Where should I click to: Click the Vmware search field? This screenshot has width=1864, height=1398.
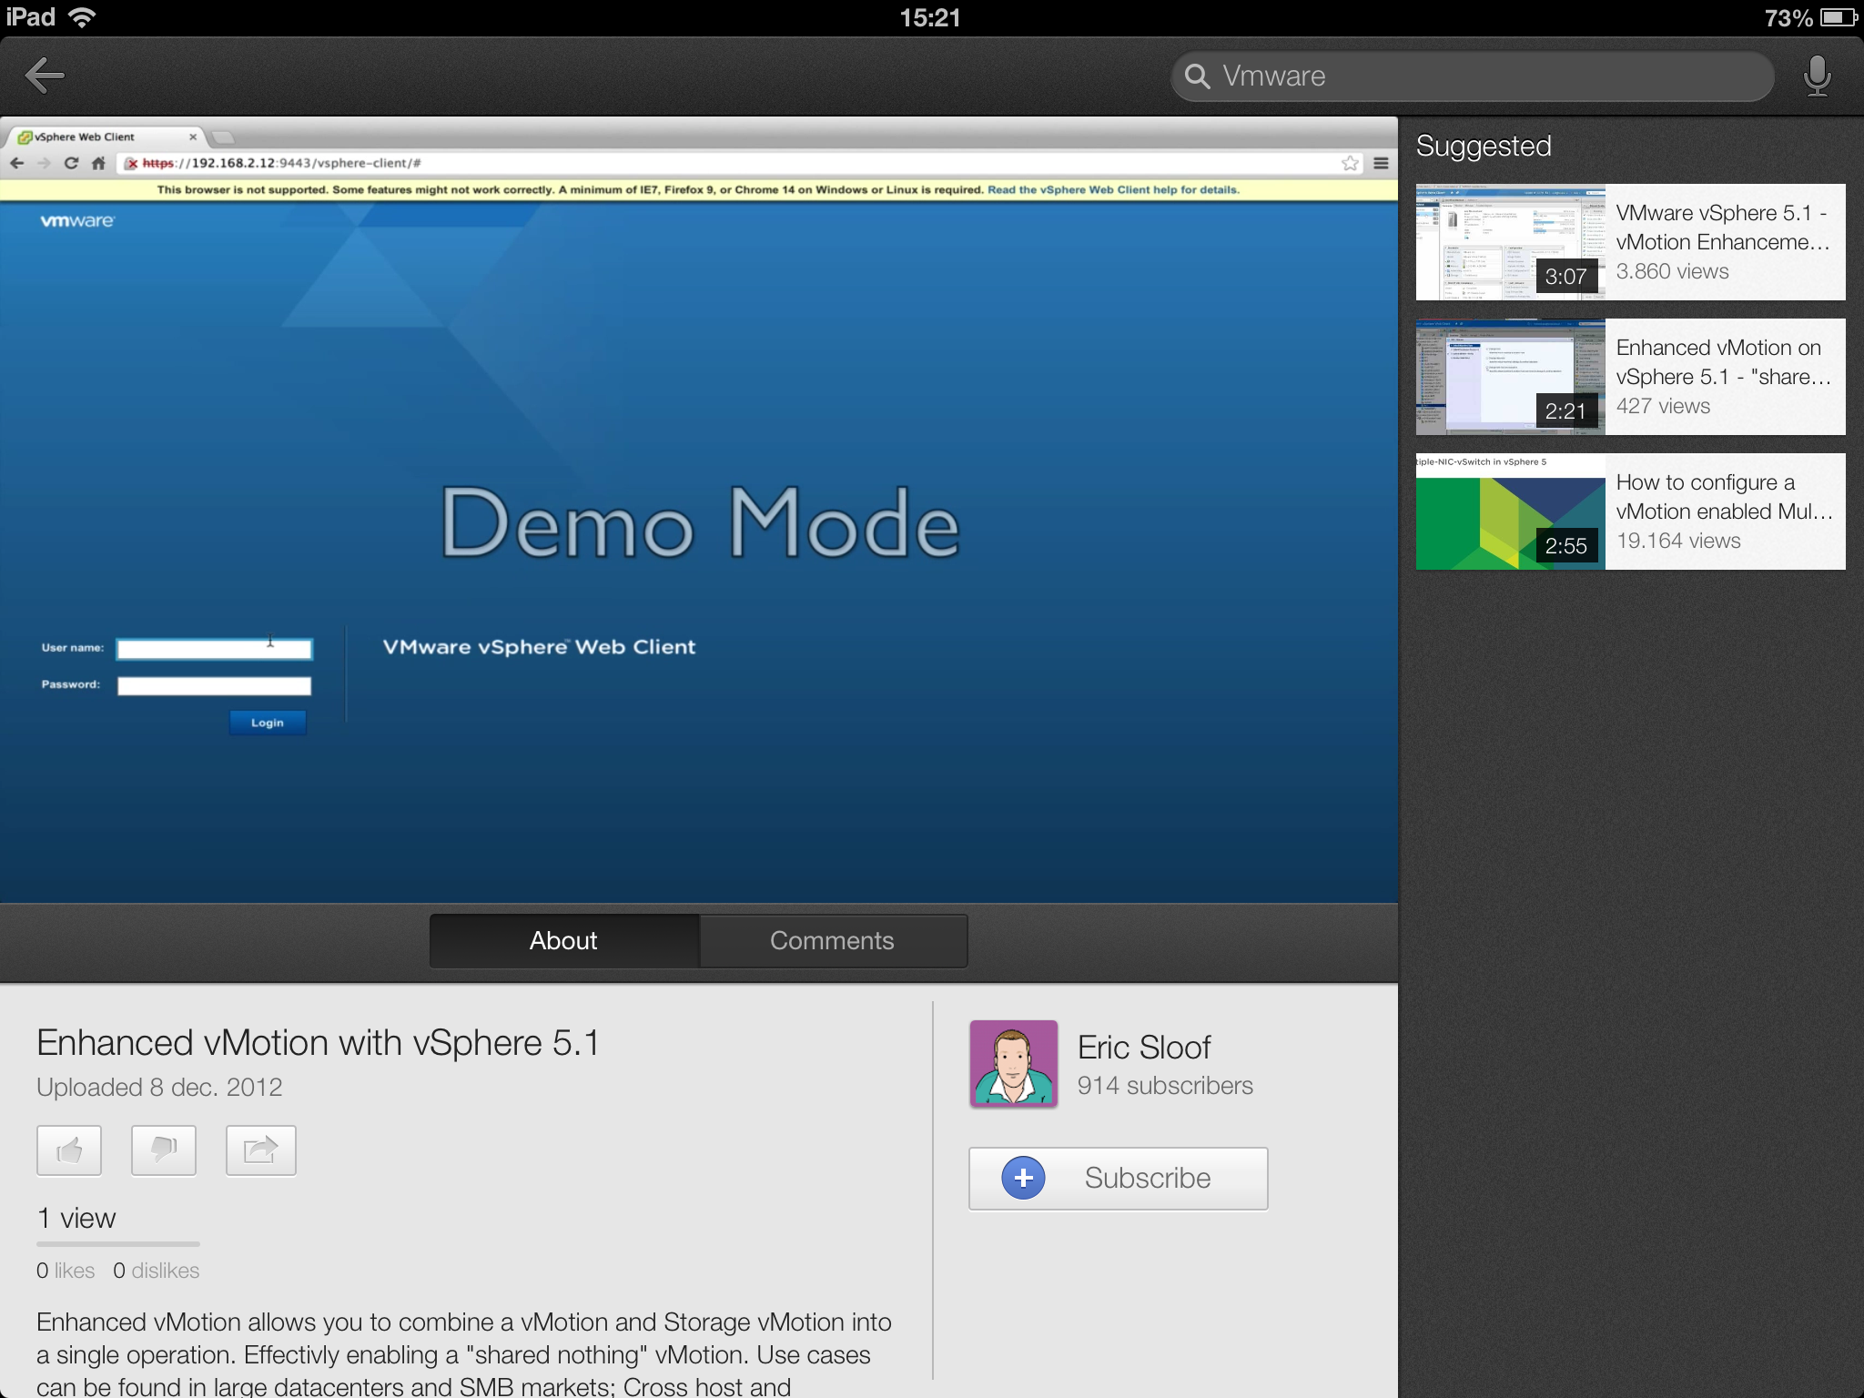pos(1472,76)
